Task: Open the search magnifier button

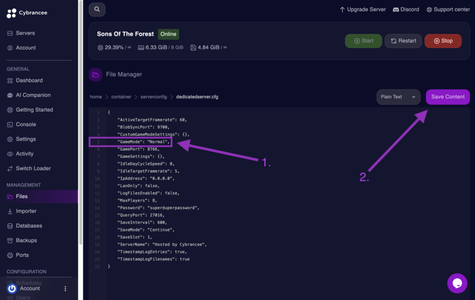Action: click(97, 9)
